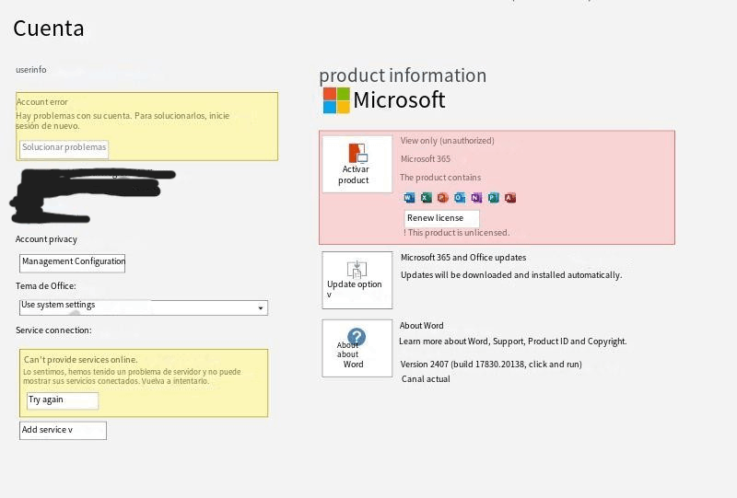Viewport: 737px width, 498px height.
Task: Click 'The product contains' text
Action: point(440,178)
